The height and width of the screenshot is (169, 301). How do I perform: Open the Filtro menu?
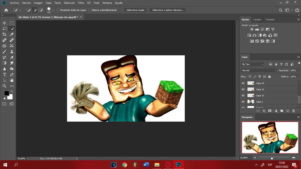[x=81, y=3]
